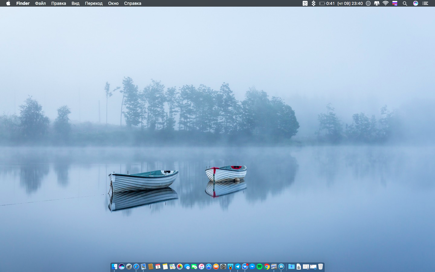Open the Trash in the Dock
This screenshot has width=435, height=272.
tap(321, 267)
